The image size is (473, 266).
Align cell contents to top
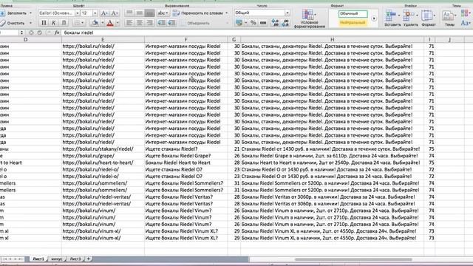(x=129, y=13)
